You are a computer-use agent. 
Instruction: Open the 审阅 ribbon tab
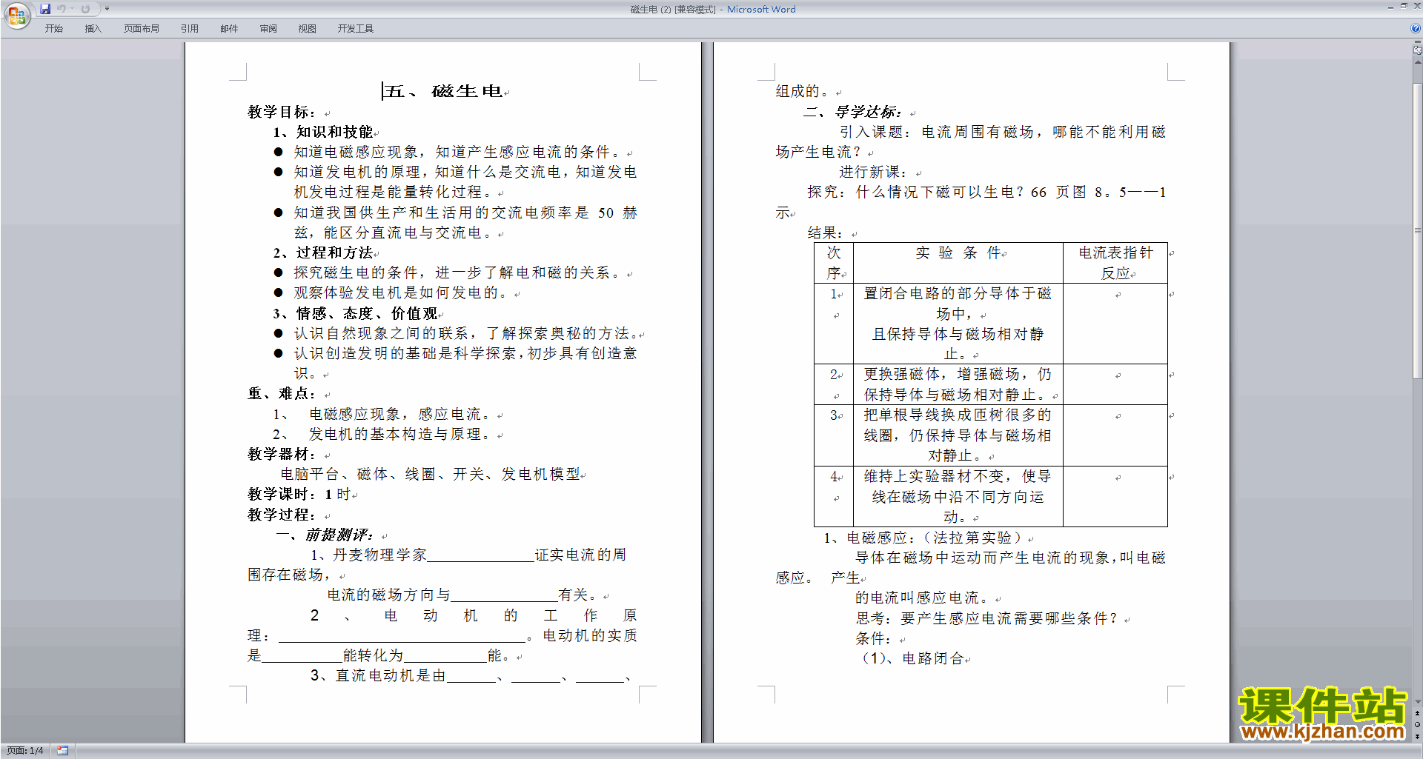coord(268,28)
